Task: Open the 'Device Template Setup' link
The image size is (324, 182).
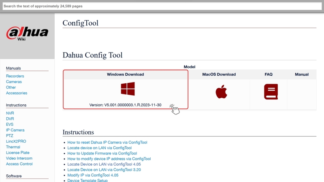Action: pyautogui.click(x=87, y=180)
